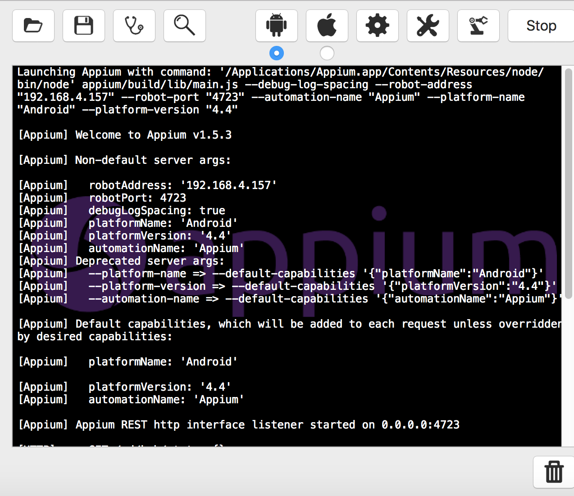The image size is (574, 496).
Task: Open a file with the folder icon
Action: (33, 26)
